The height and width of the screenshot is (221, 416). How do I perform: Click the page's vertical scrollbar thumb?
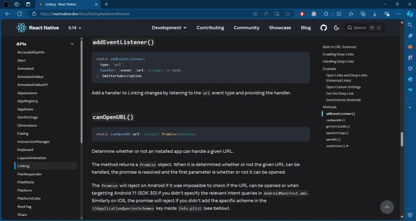point(401,139)
